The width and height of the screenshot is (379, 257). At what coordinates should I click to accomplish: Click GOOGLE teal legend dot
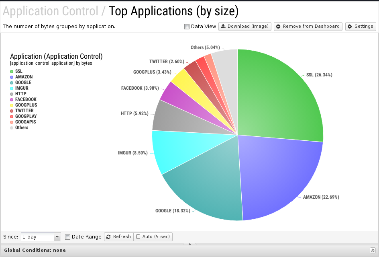click(x=12, y=82)
